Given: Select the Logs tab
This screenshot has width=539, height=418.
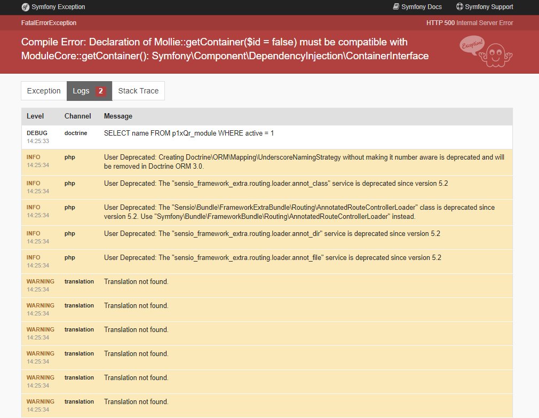Looking at the screenshot, I should coord(89,91).
